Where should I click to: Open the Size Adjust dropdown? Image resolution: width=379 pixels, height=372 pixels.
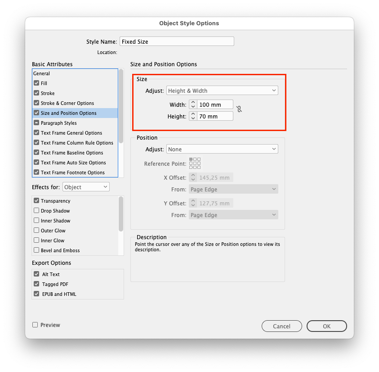222,91
